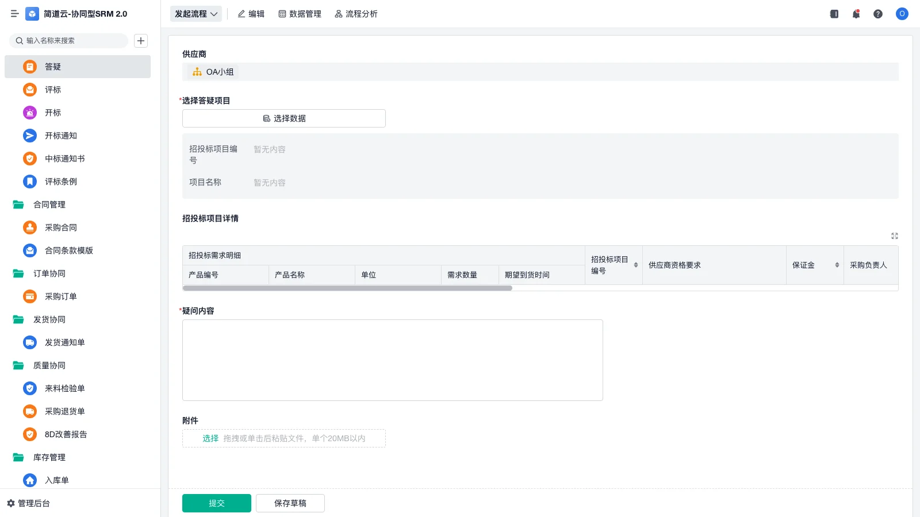
Task: Click the 来料检验单 shield icon
Action: tap(30, 388)
